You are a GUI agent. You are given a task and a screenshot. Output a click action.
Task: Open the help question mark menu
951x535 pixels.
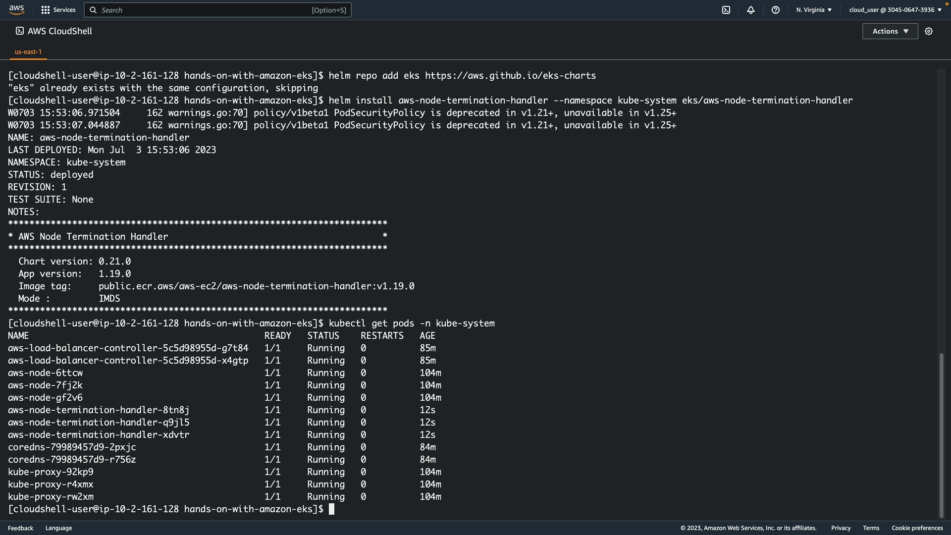pos(776,10)
